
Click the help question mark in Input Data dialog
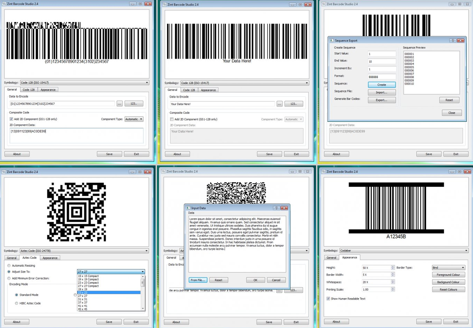coord(277,208)
